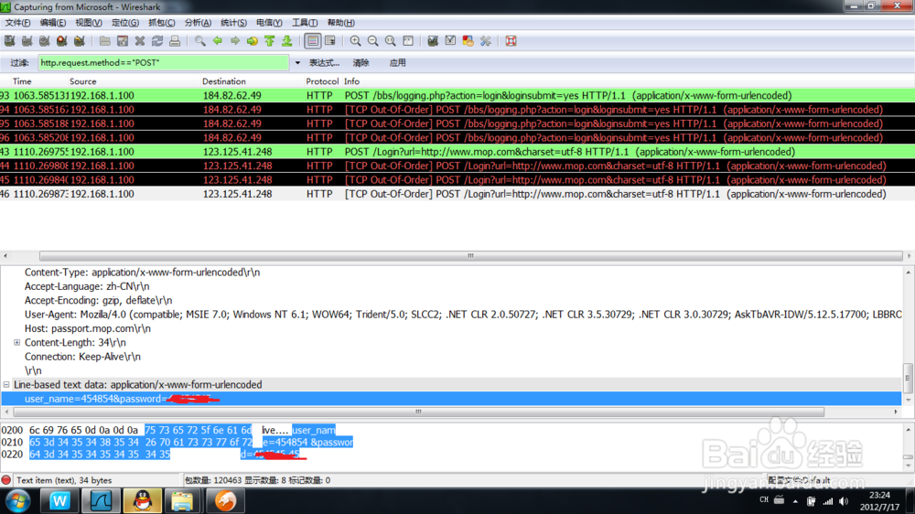Restart the running capture icon
Viewport: 915px width, 514px height.
point(80,41)
